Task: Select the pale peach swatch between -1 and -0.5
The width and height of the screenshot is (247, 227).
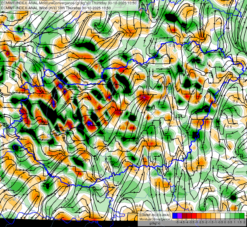Action: [x=218, y=216]
